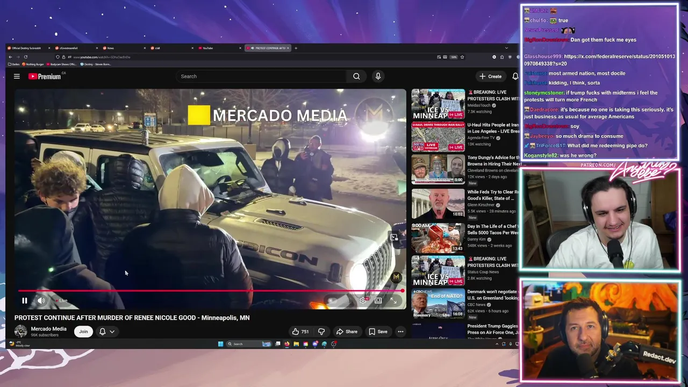Open the Windows Start menu
This screenshot has height=387, width=688.
(220, 344)
